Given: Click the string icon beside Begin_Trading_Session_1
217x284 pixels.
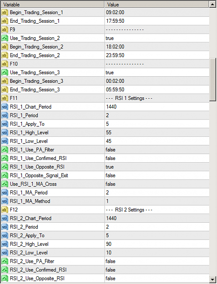Looking at the screenshot, I should 5,13.
